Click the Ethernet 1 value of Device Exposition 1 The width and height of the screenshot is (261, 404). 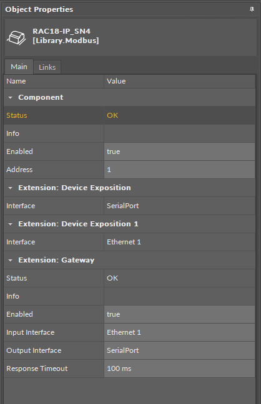click(x=180, y=242)
